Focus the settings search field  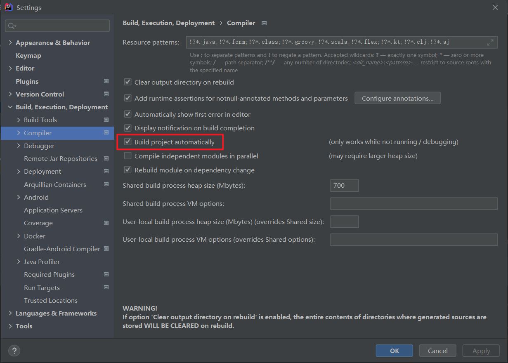57,26
